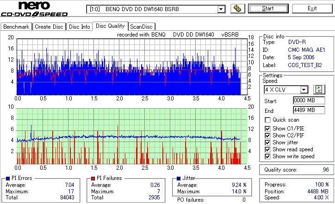The height and width of the screenshot is (204, 335).
Task: Click the blue PI Errors legend square
Action: tap(8, 179)
